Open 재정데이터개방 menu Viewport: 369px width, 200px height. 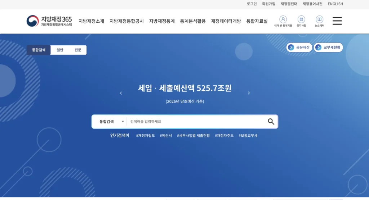point(226,21)
